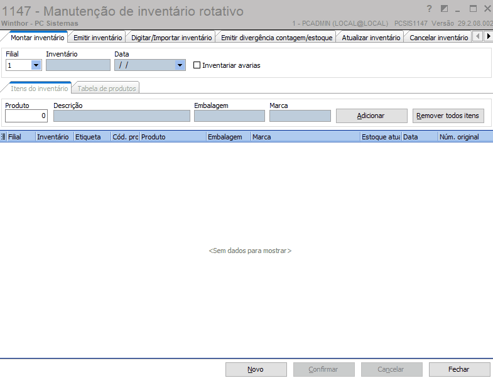Screen dimensions: 493x378
Task: Click the Novo button
Action: [256, 369]
